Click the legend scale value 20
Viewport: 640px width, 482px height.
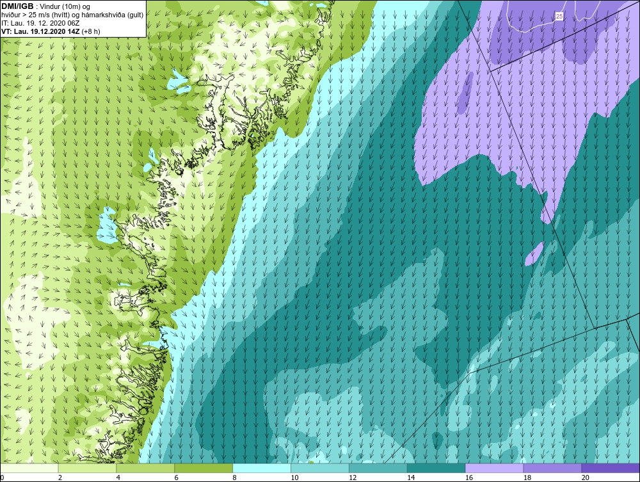[x=586, y=478]
